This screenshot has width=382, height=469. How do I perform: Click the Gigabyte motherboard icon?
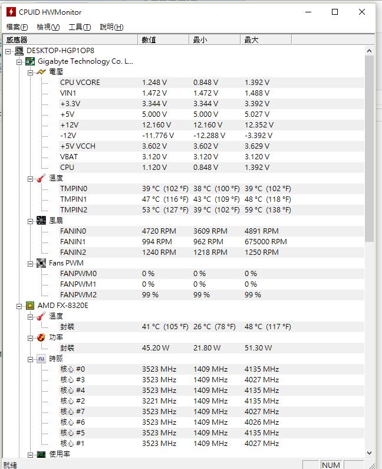30,61
